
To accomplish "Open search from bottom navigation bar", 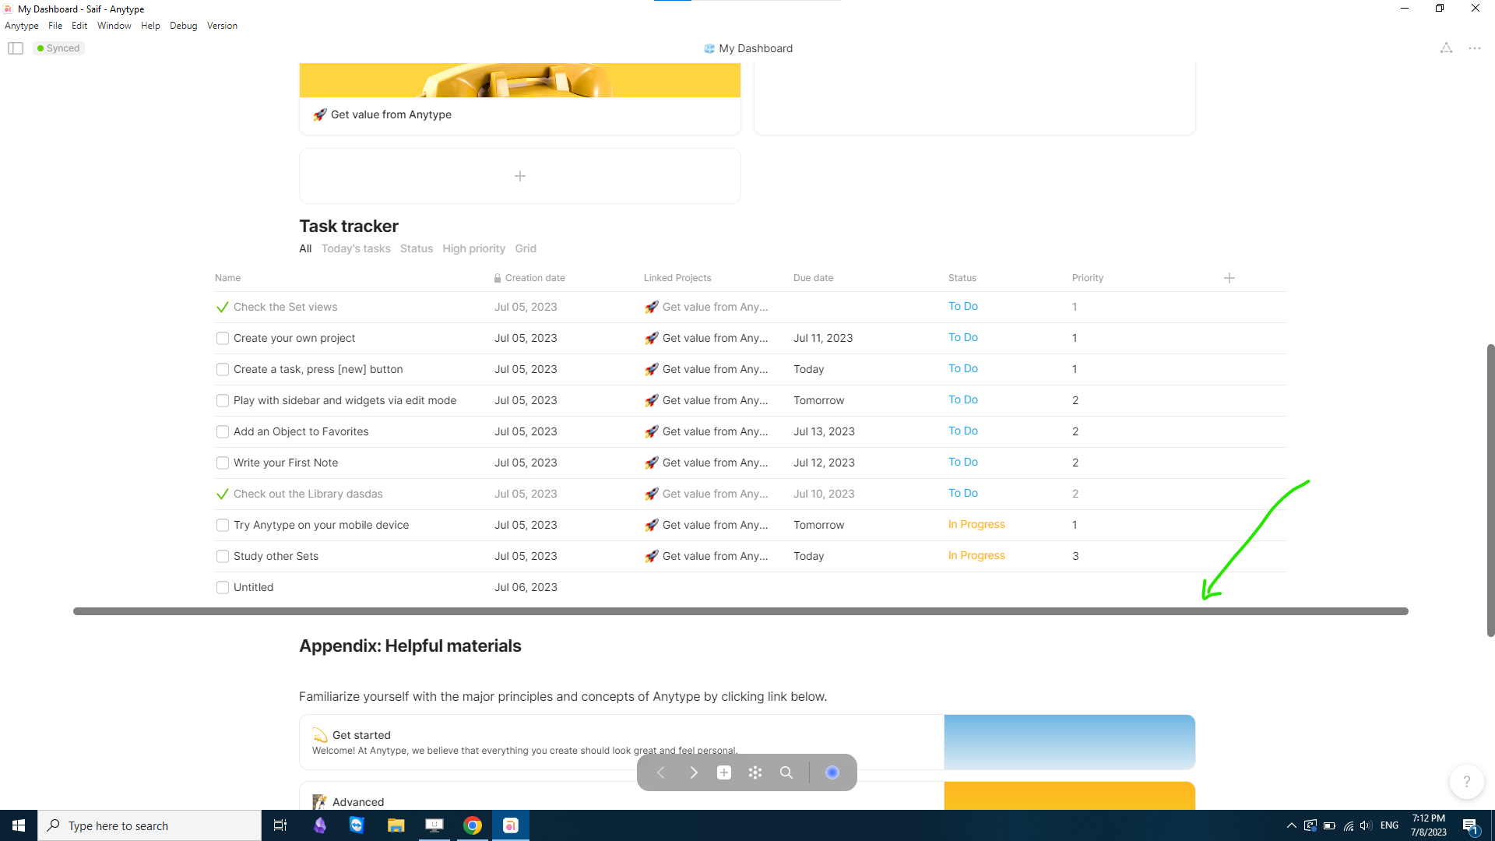I will [x=786, y=772].
